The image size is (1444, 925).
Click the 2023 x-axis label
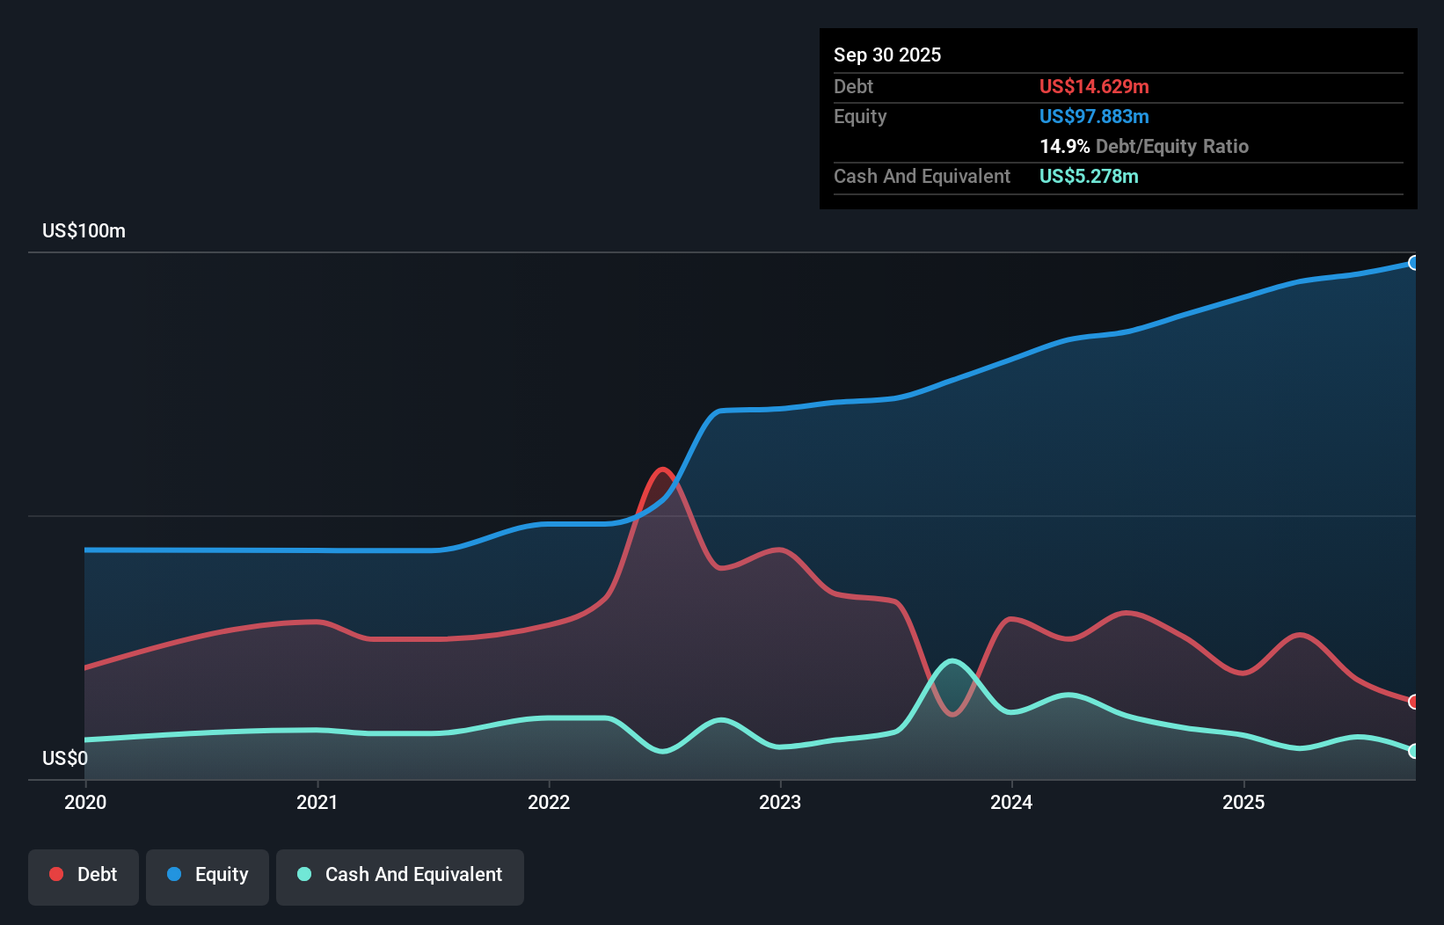(x=780, y=802)
